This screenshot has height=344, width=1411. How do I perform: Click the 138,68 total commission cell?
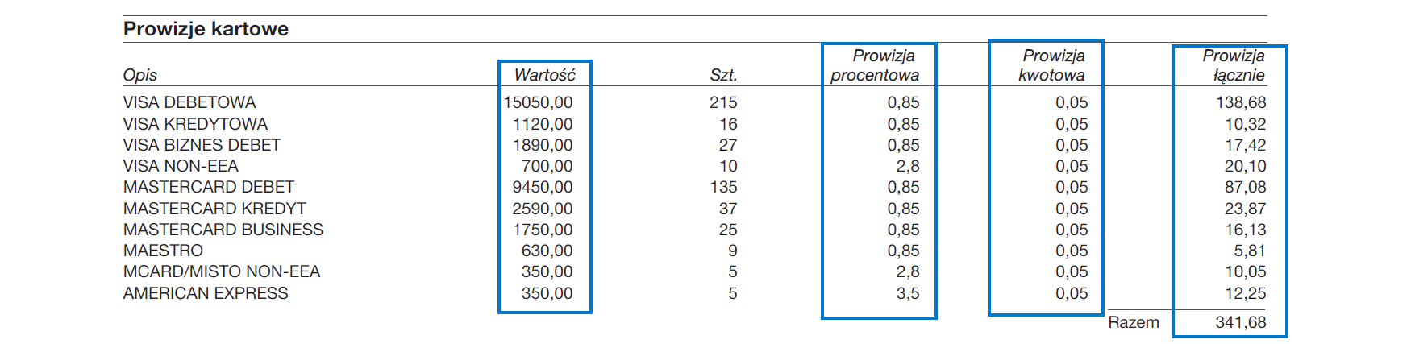pyautogui.click(x=1240, y=102)
